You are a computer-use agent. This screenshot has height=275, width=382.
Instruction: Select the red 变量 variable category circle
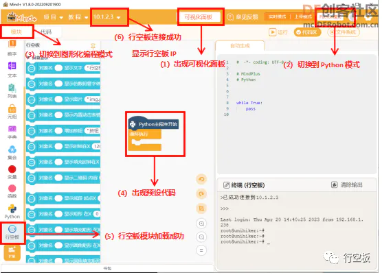tap(12, 169)
